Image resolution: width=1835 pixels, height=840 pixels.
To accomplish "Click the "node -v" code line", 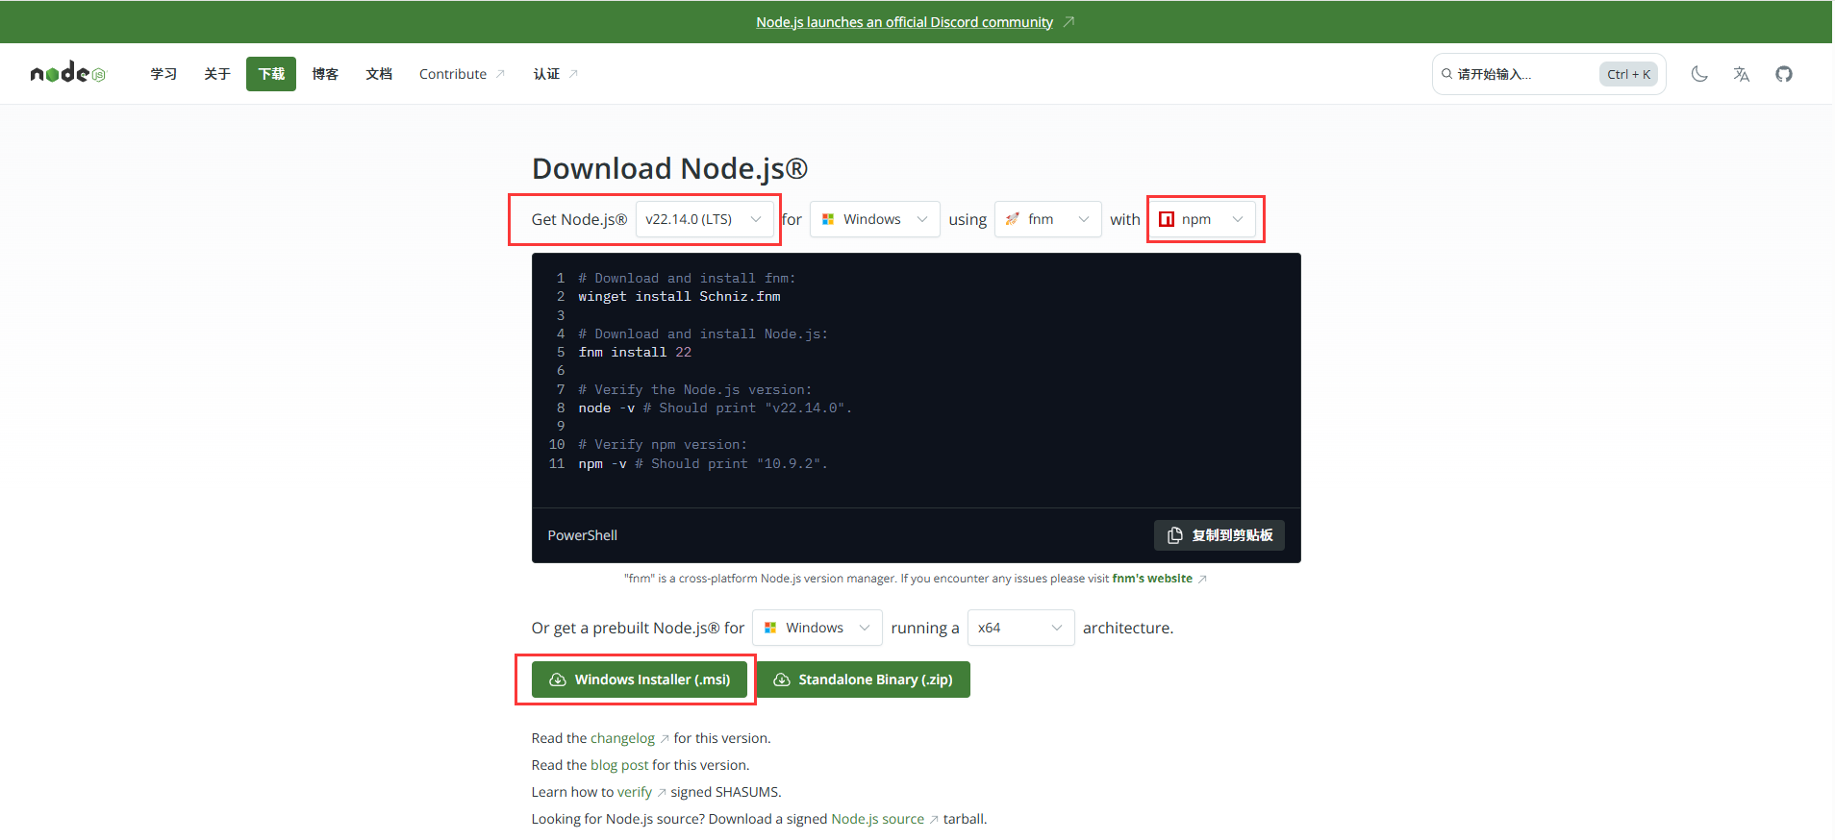I will pos(716,408).
